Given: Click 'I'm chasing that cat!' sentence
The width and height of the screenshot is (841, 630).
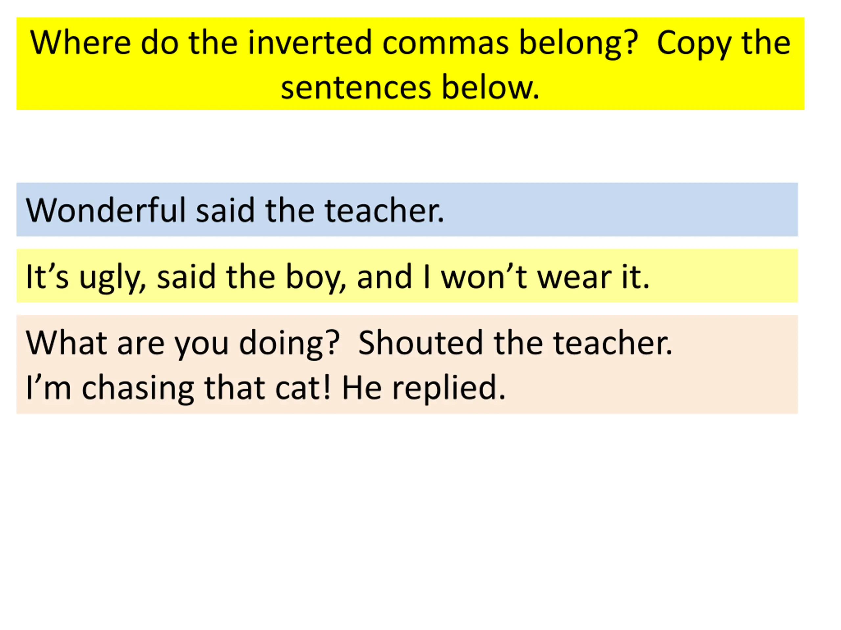Looking at the screenshot, I should point(179,387).
